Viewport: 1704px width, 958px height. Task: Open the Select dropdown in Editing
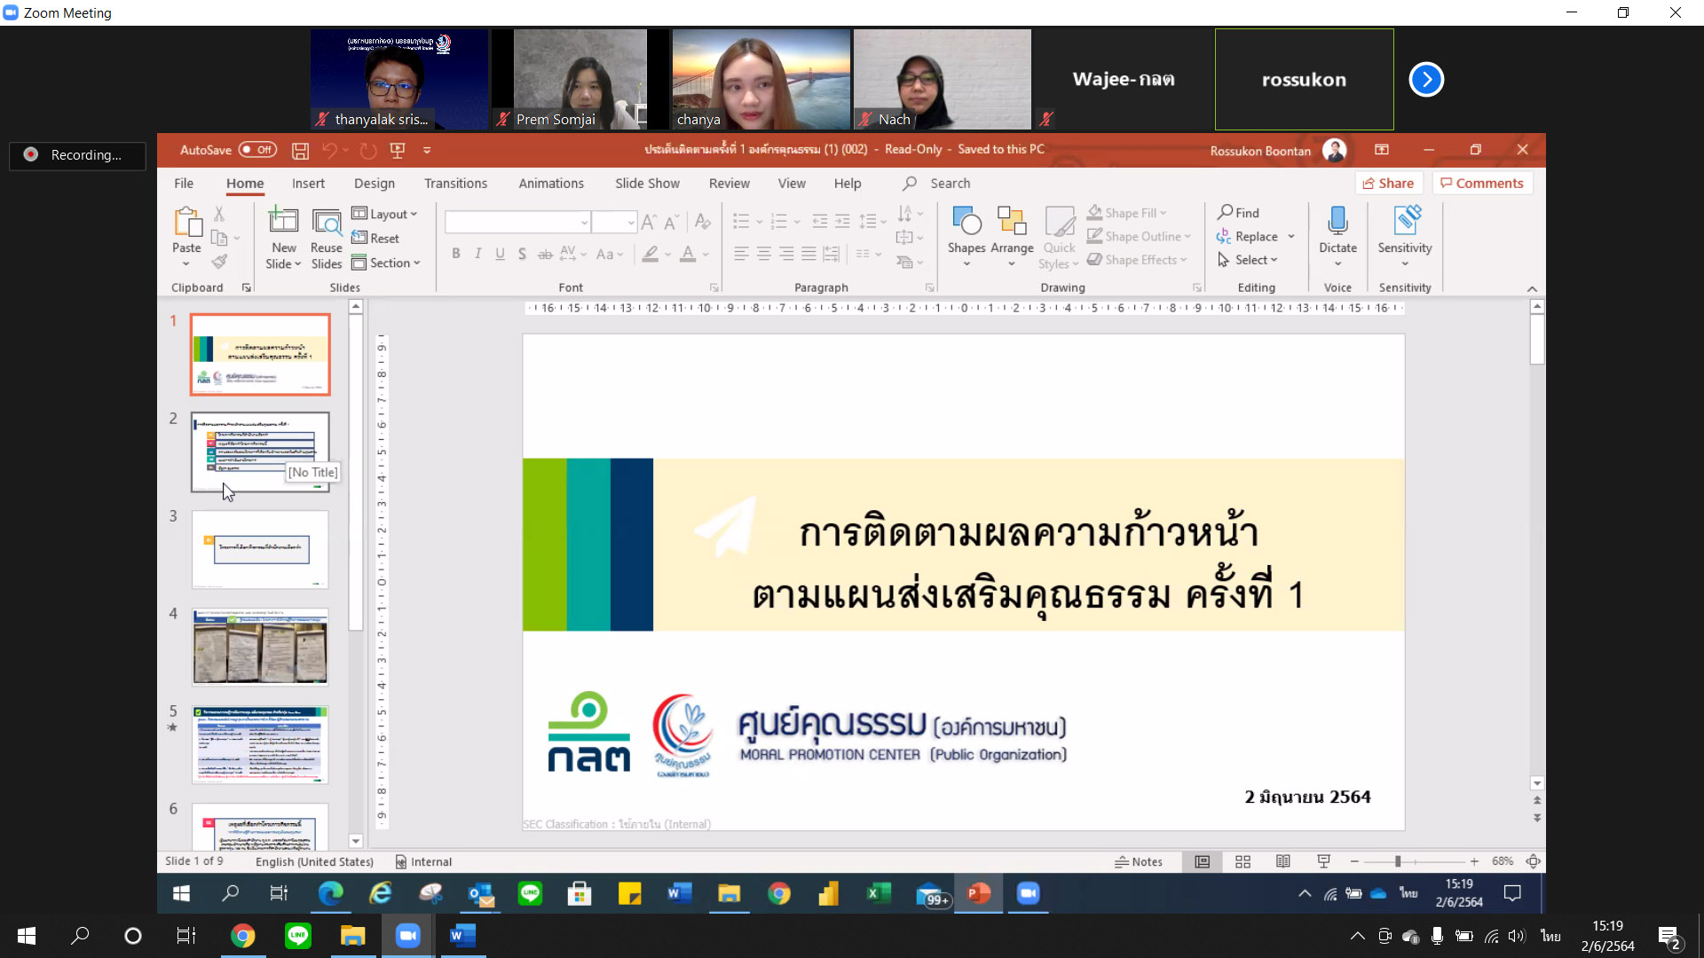tap(1248, 259)
